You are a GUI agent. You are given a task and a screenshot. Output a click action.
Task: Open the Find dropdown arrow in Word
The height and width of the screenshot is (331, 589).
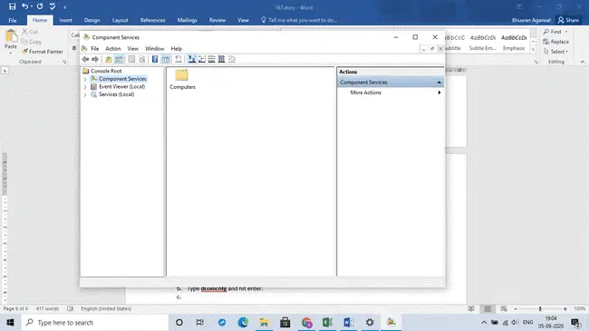566,32
